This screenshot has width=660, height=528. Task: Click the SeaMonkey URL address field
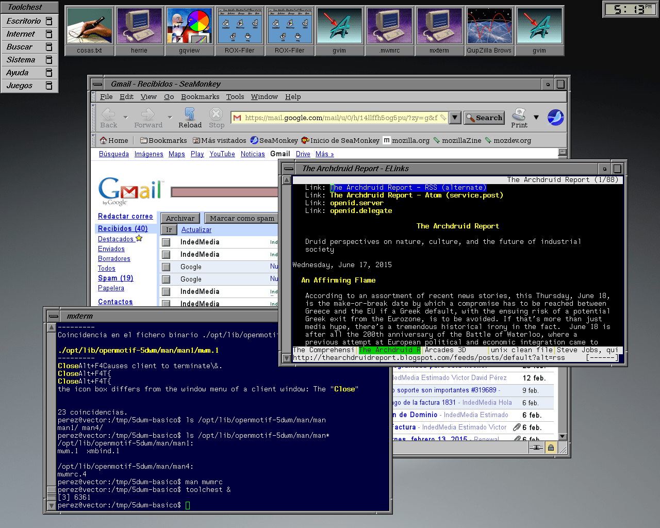(340, 118)
